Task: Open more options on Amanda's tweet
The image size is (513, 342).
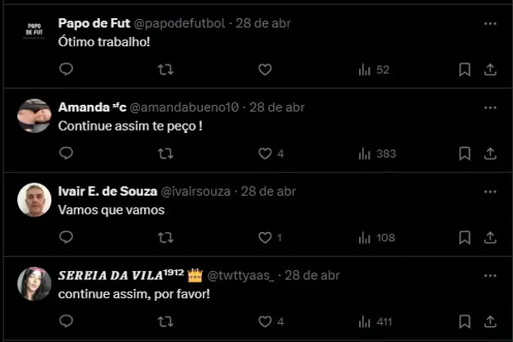Action: (490, 107)
